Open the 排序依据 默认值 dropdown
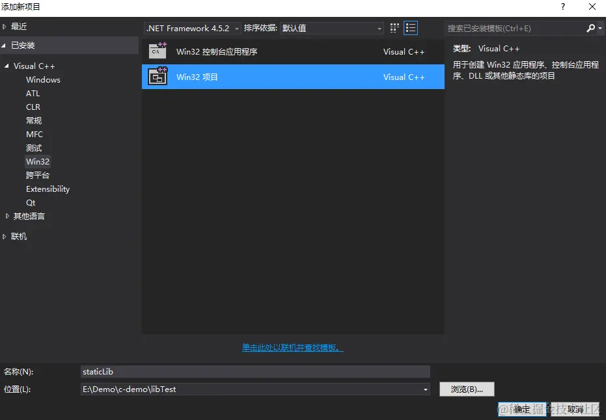This screenshot has height=420, width=606. (331, 28)
